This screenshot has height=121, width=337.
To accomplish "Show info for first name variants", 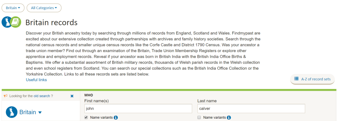I will click(x=116, y=118).
